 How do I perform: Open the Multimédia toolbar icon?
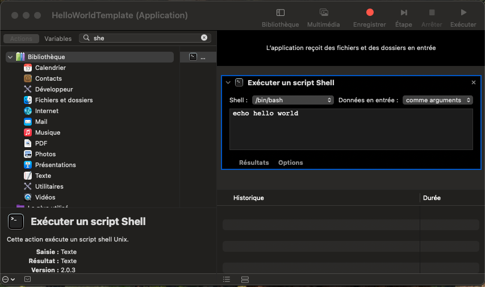[323, 13]
